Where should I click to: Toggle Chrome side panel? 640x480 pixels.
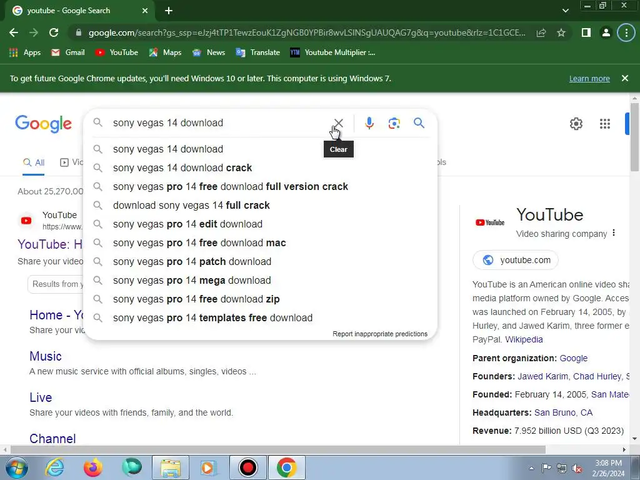pos(586,32)
